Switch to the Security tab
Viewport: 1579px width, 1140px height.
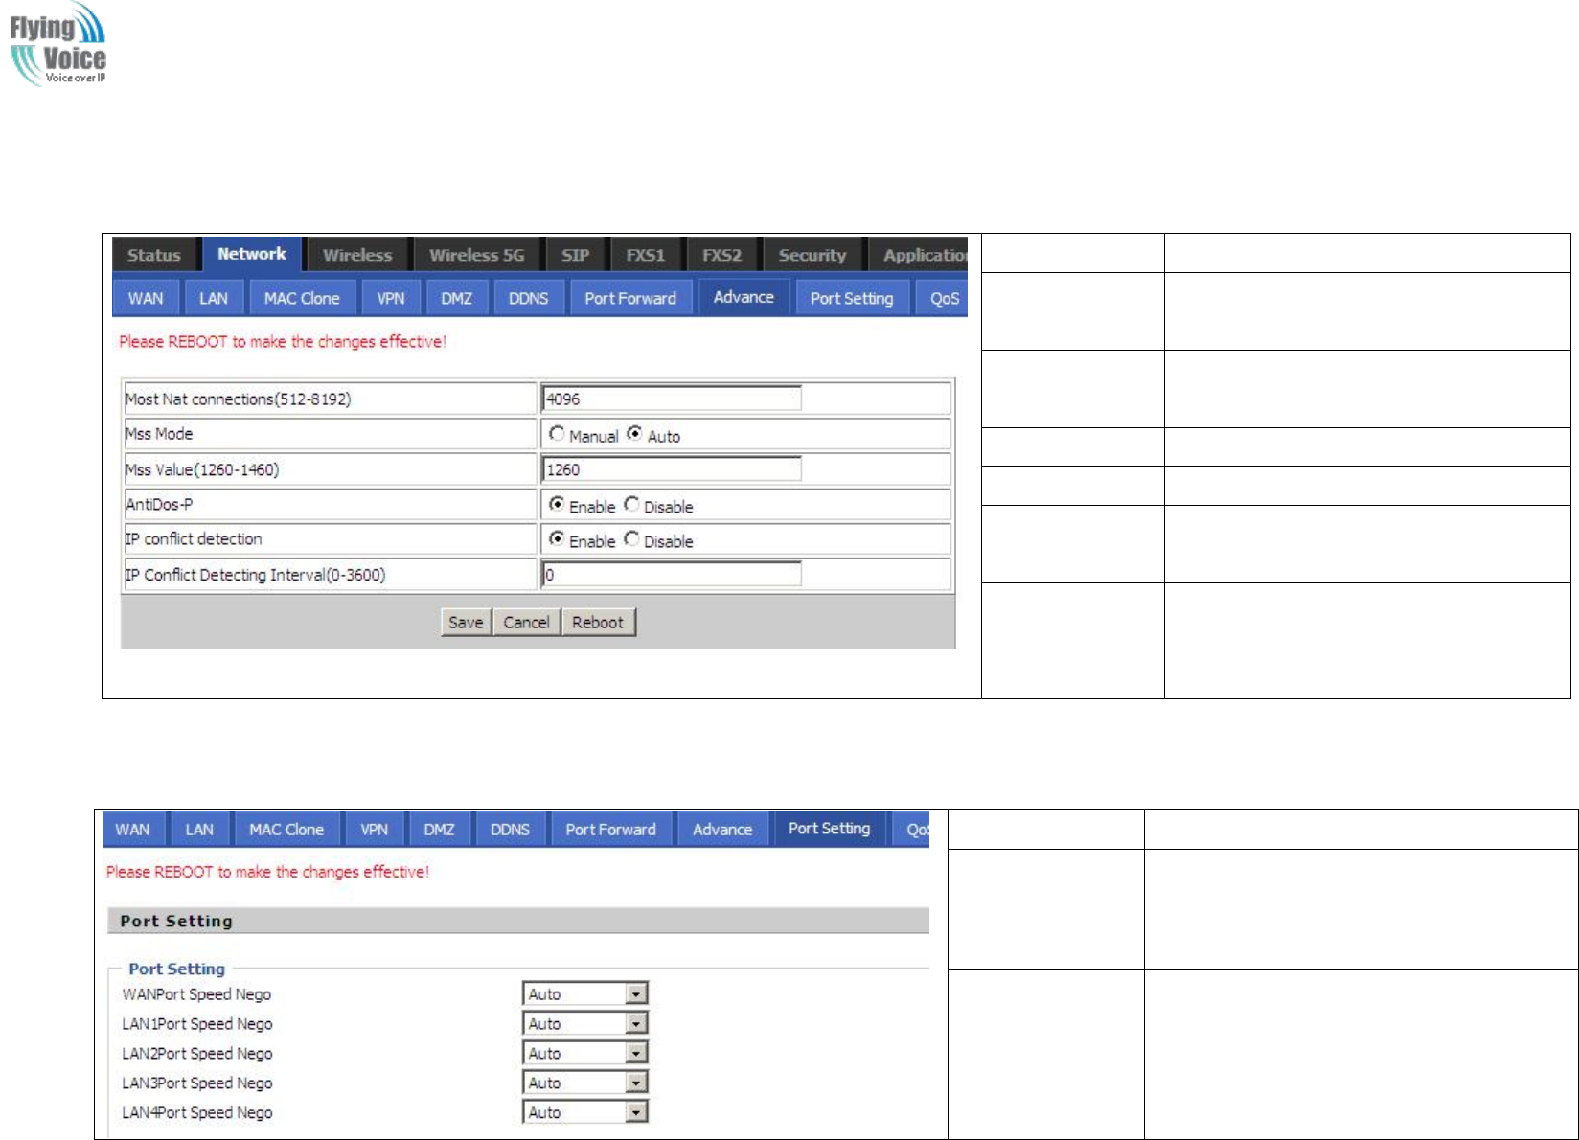coord(812,255)
